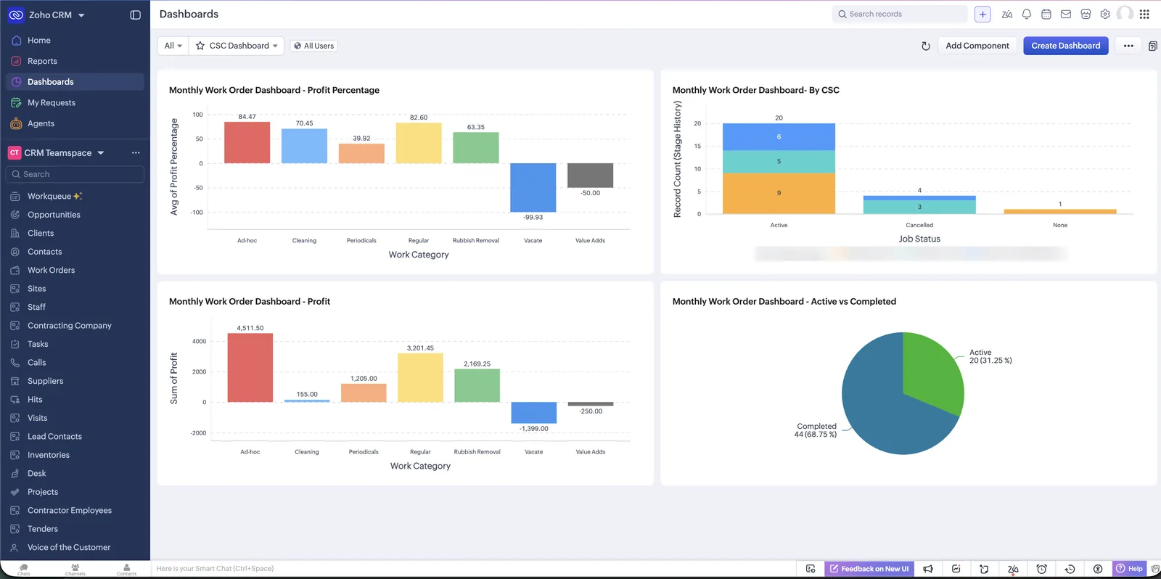This screenshot has width=1161, height=579.
Task: Expand the CRM Teamspace dropdown arrow
Action: point(101,152)
